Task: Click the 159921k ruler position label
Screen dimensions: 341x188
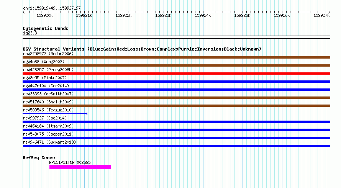Action: click(x=84, y=15)
